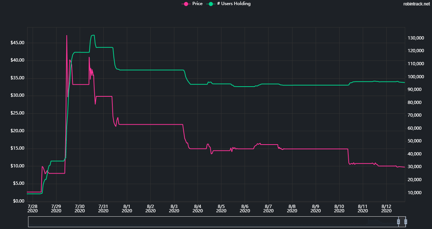Screen dimensions: 432x229
Task: Click the 7/29 2020 date label
Action: click(x=56, y=209)
